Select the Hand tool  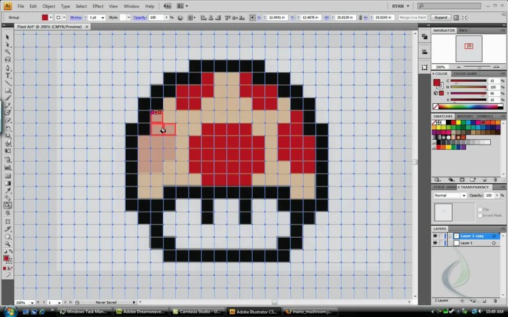(8, 236)
